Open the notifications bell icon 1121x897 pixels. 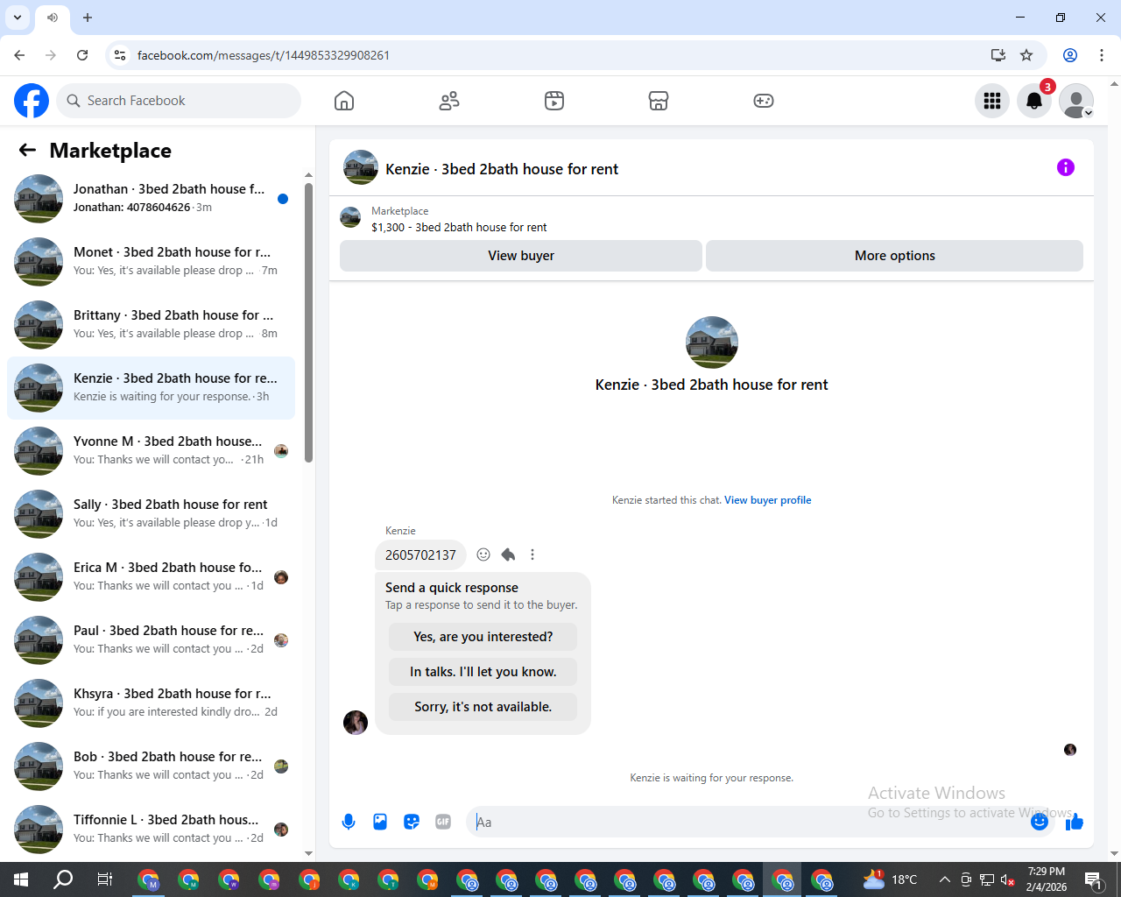(1034, 101)
